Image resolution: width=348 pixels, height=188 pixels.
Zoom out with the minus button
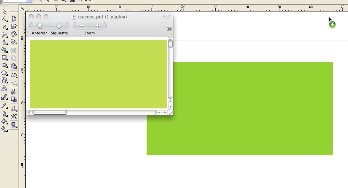tap(82, 26)
